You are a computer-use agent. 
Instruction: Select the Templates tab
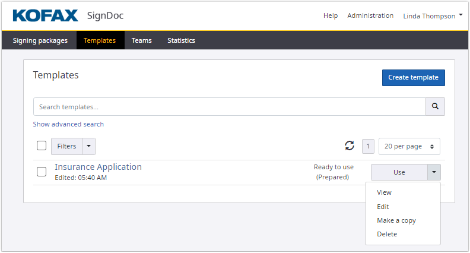coord(100,40)
